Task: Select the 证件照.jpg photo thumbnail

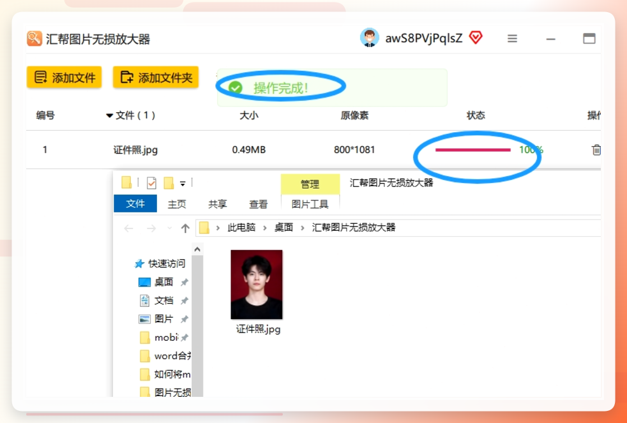Action: (257, 285)
